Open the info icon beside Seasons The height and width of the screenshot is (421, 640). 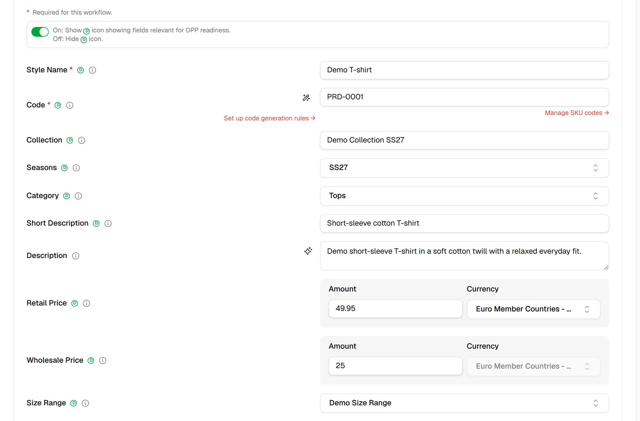tap(76, 168)
